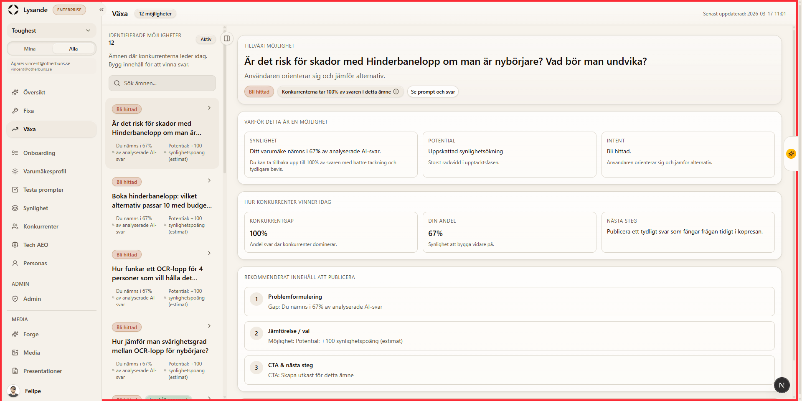Focus the Sök ämnen search field
Image resolution: width=802 pixels, height=401 pixels.
162,83
